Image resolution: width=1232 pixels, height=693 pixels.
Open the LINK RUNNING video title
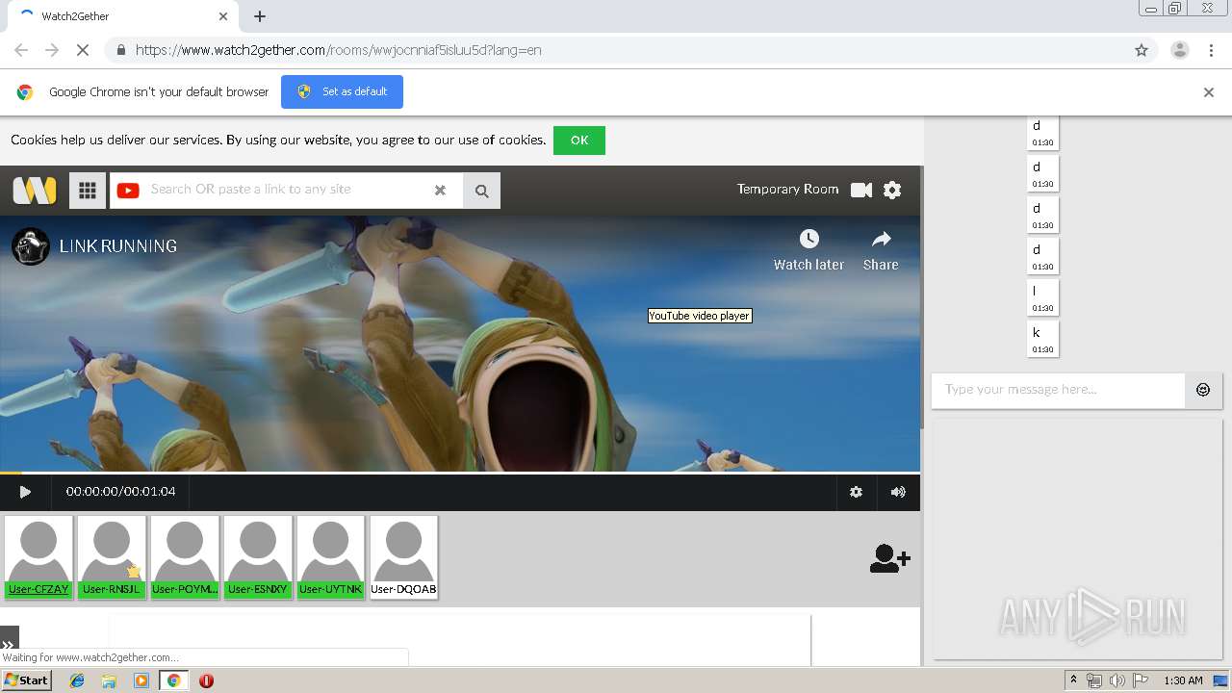118,246
